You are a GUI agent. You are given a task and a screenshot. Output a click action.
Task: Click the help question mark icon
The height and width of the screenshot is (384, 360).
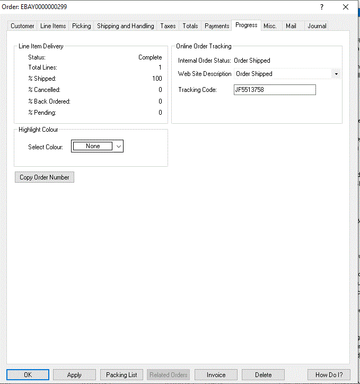(322, 7)
